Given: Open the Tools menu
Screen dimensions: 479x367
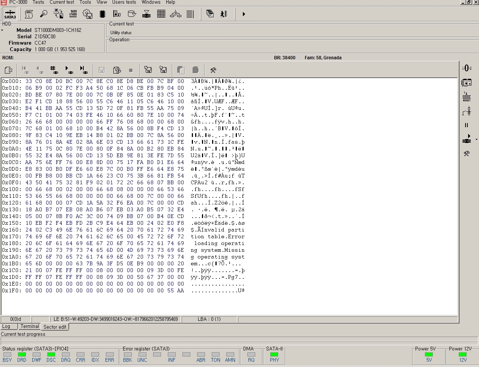Looking at the screenshot, I should 85,2.
